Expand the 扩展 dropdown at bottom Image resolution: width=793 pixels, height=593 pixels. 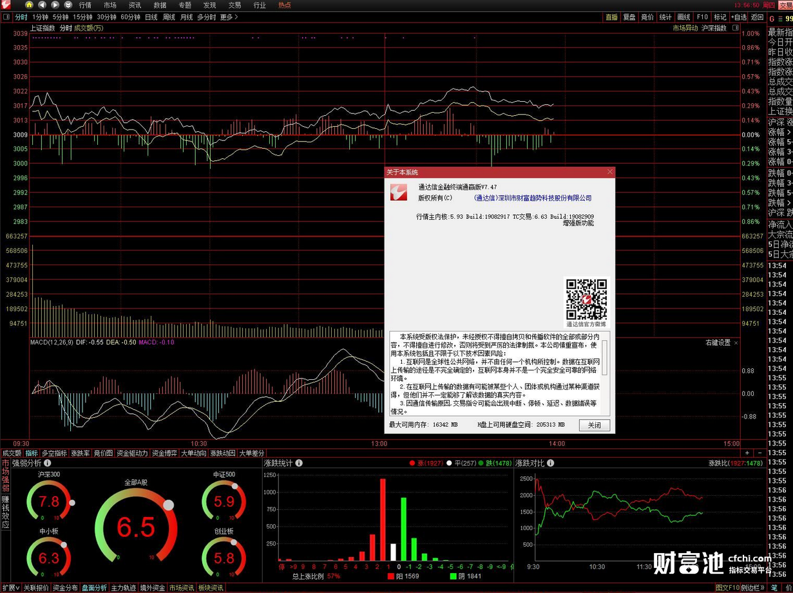tap(10, 588)
